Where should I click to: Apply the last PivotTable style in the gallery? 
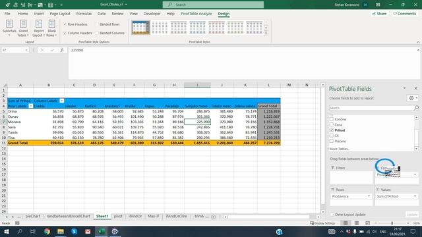[x=254, y=28]
